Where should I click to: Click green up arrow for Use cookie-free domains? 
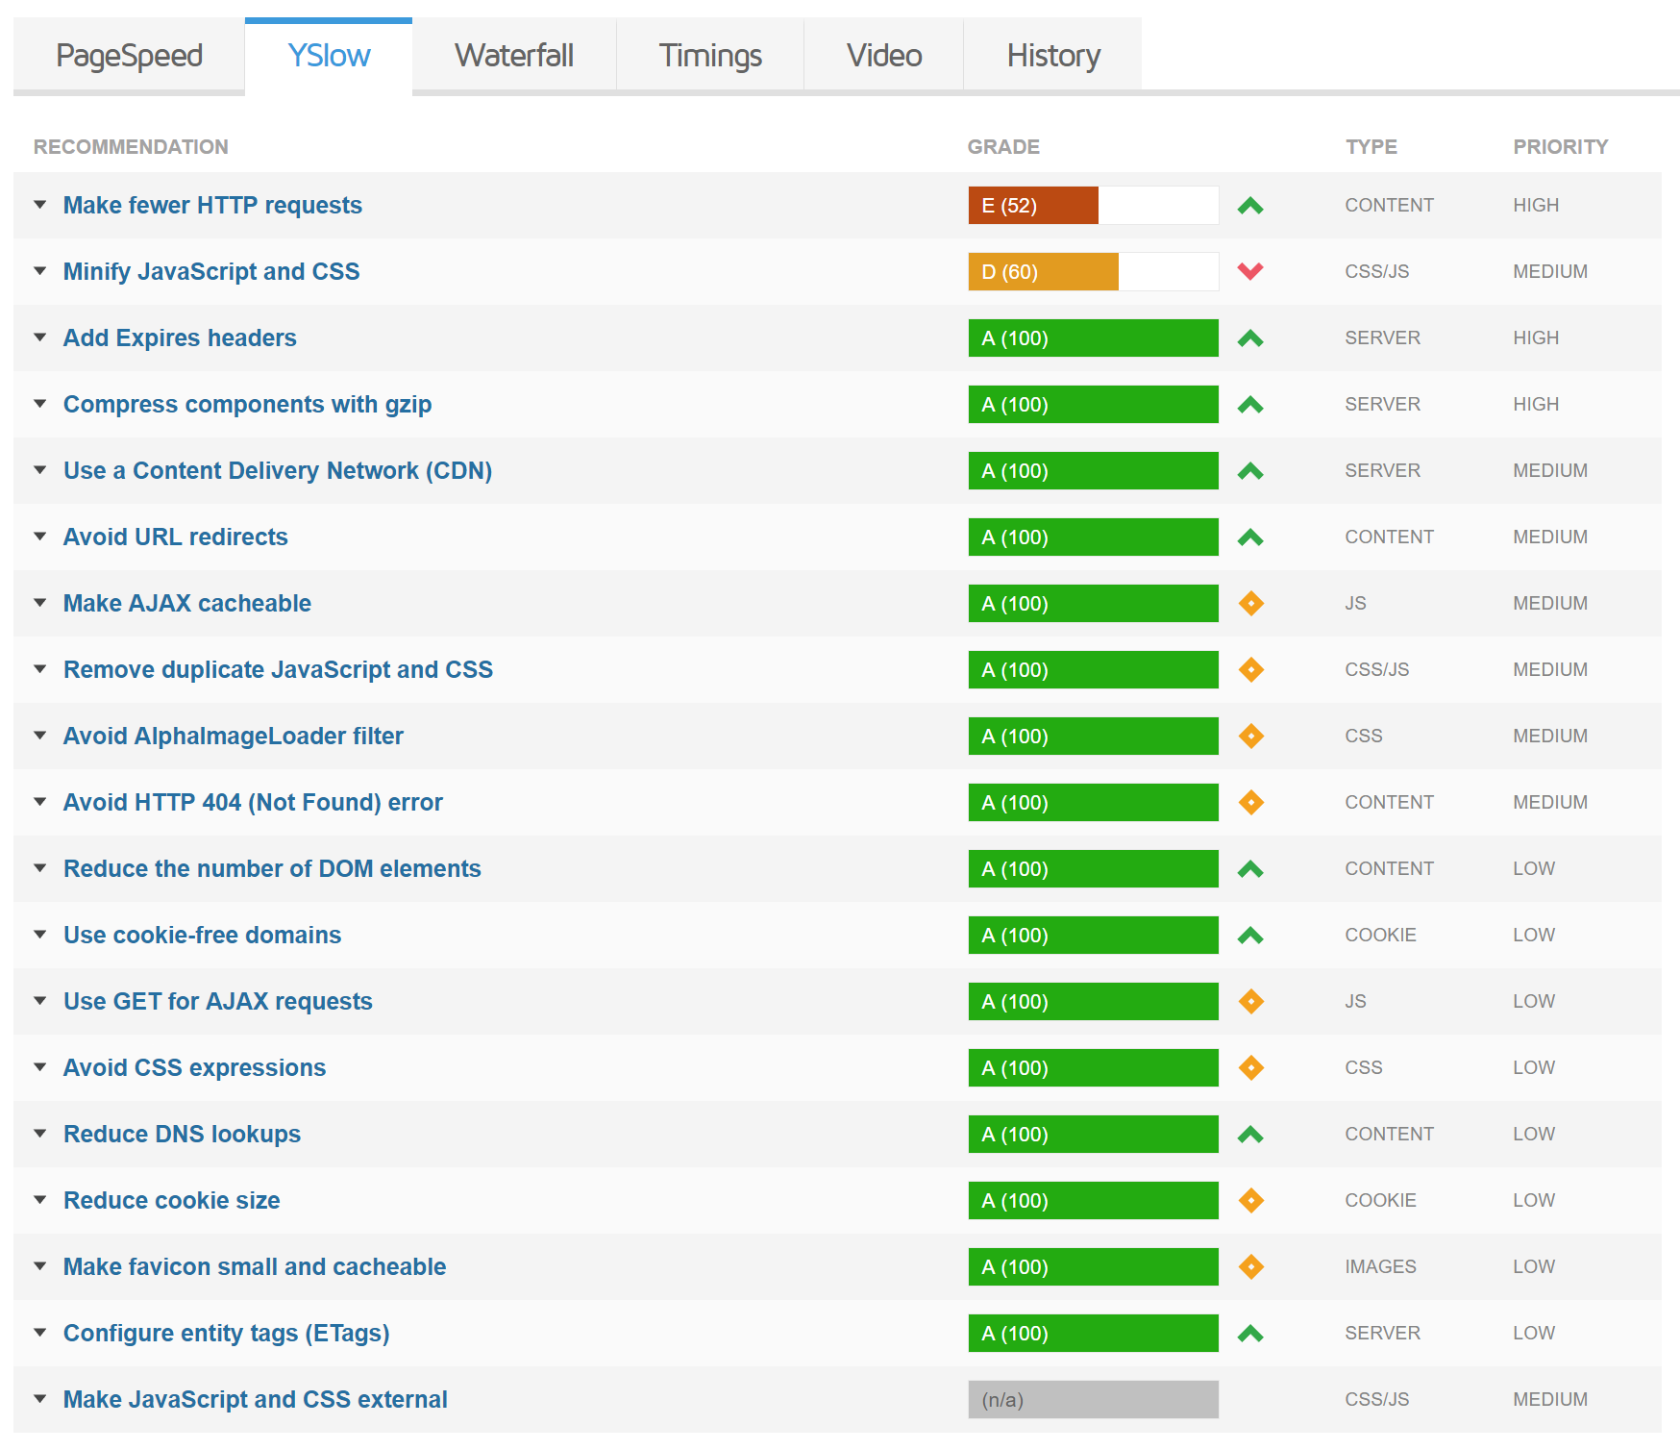[1250, 936]
